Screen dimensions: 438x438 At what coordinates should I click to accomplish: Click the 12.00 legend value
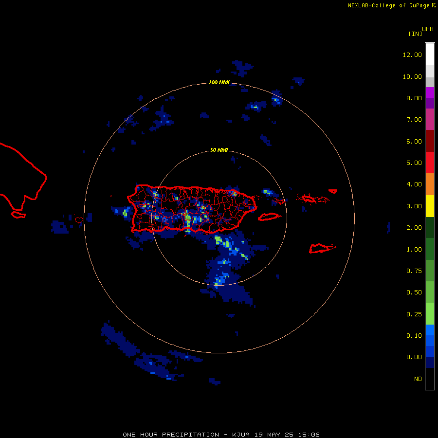tap(412, 55)
